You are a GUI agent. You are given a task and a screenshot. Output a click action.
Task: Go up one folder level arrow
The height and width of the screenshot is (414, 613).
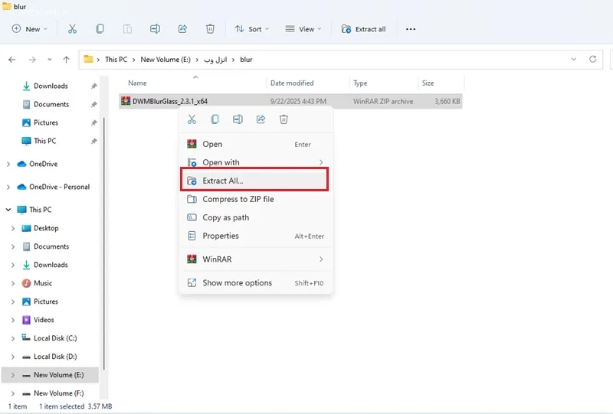(x=66, y=60)
